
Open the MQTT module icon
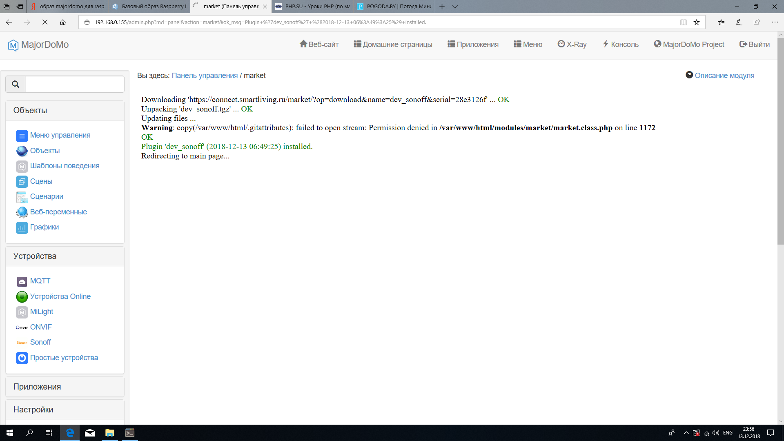[x=22, y=281]
